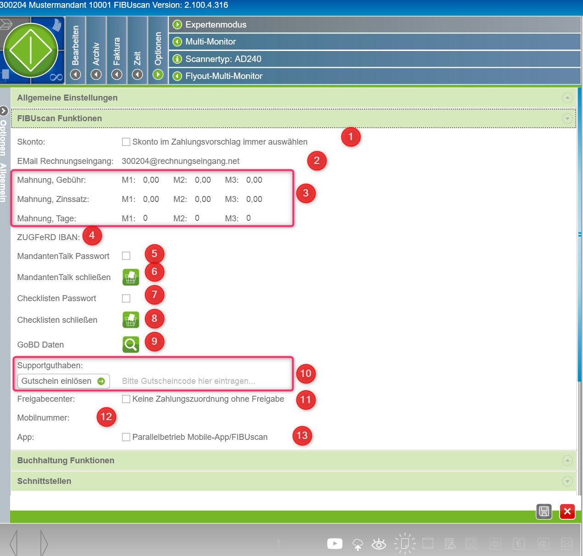Click the left navigation arrow at bottom
The width and height of the screenshot is (583, 556).
13,543
